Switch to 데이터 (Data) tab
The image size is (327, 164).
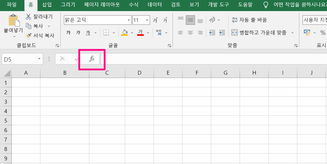tap(155, 5)
